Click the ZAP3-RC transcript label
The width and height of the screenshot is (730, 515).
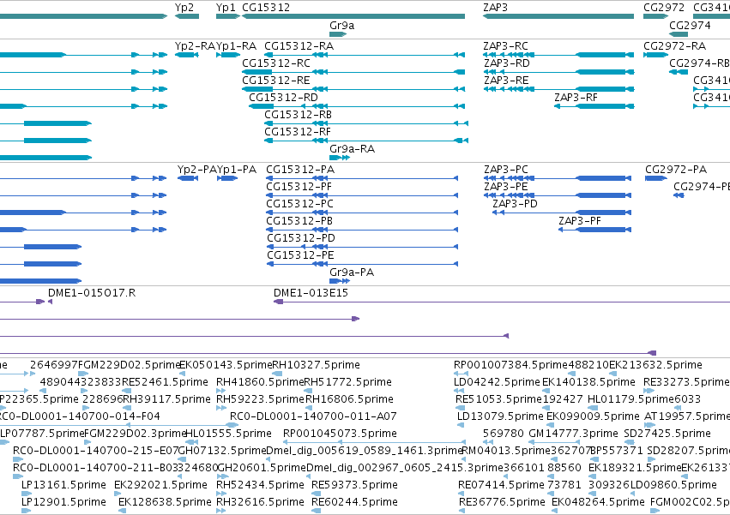pos(505,46)
